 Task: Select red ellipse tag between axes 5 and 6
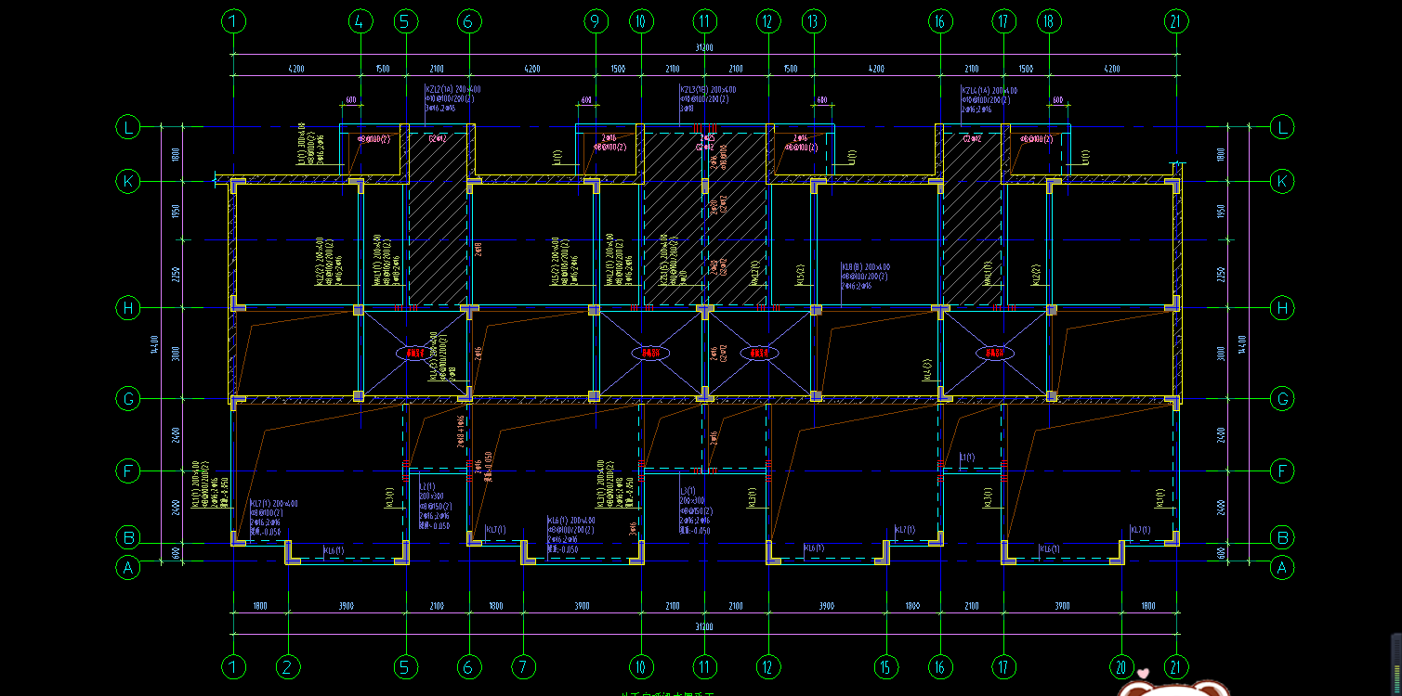(415, 353)
